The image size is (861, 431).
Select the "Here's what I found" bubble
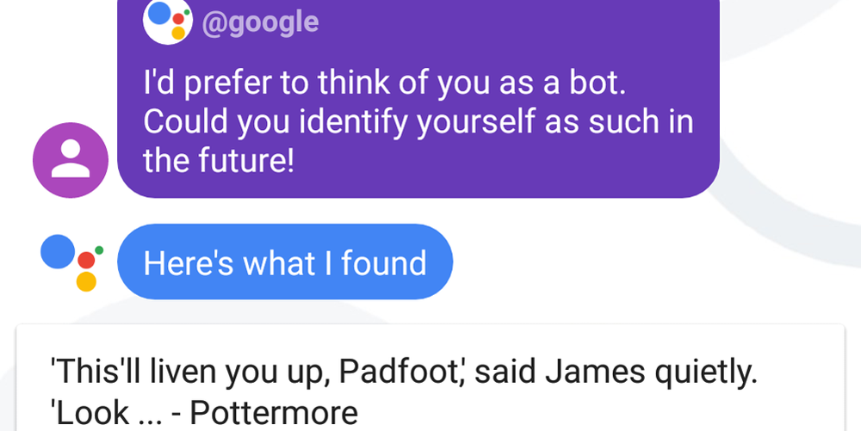point(285,262)
